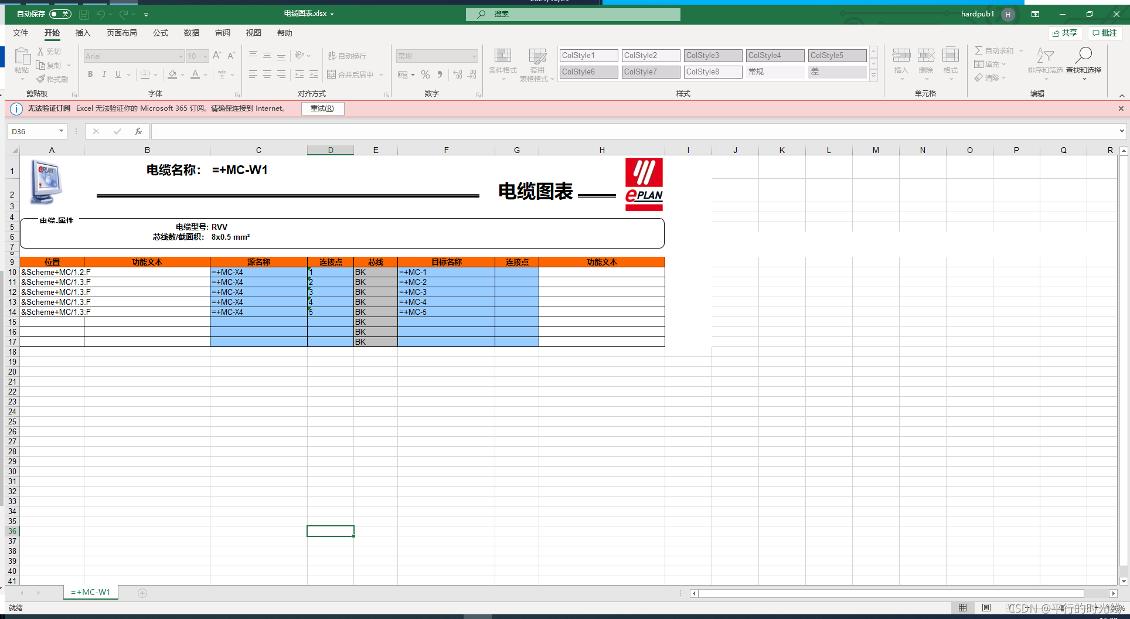Click the font color A swatch
Screen dimensions: 1130x619
coord(195,74)
